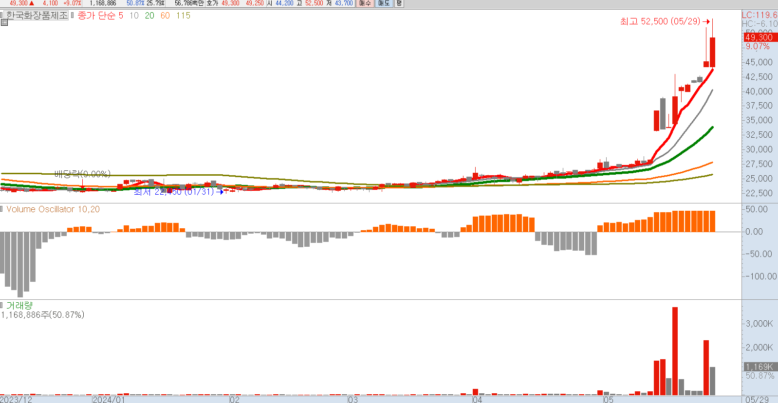Viewport: 778px width, 403px height.
Task: Click the 02 month label on time axis
Action: [235, 400]
